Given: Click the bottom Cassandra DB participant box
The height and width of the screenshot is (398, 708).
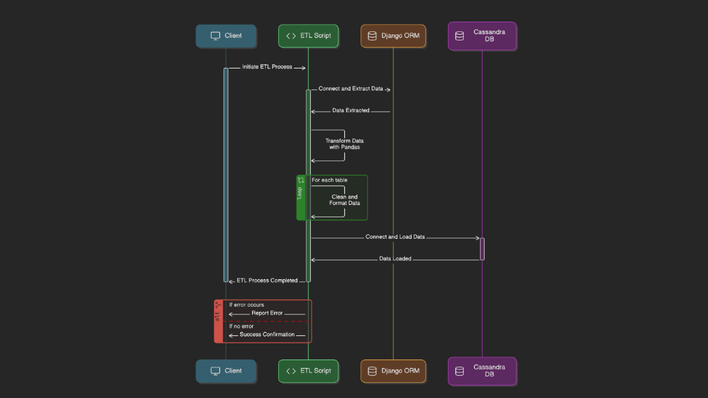Looking at the screenshot, I should pyautogui.click(x=483, y=371).
